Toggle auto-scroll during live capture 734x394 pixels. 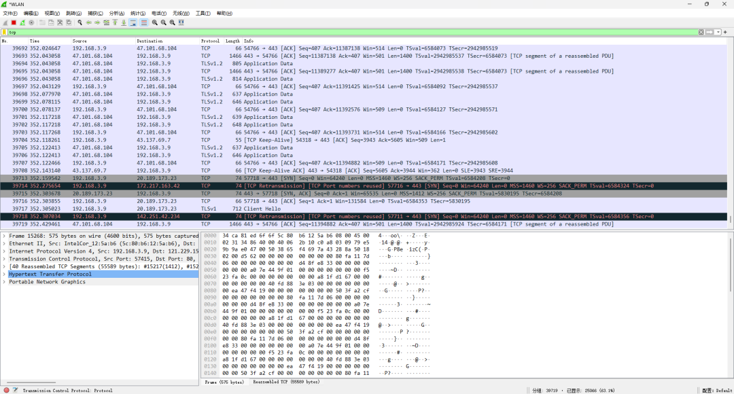tap(133, 22)
